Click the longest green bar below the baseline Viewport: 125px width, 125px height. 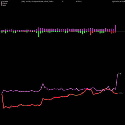pyautogui.click(x=38, y=34)
